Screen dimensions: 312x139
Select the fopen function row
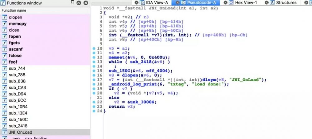[x=45, y=37]
